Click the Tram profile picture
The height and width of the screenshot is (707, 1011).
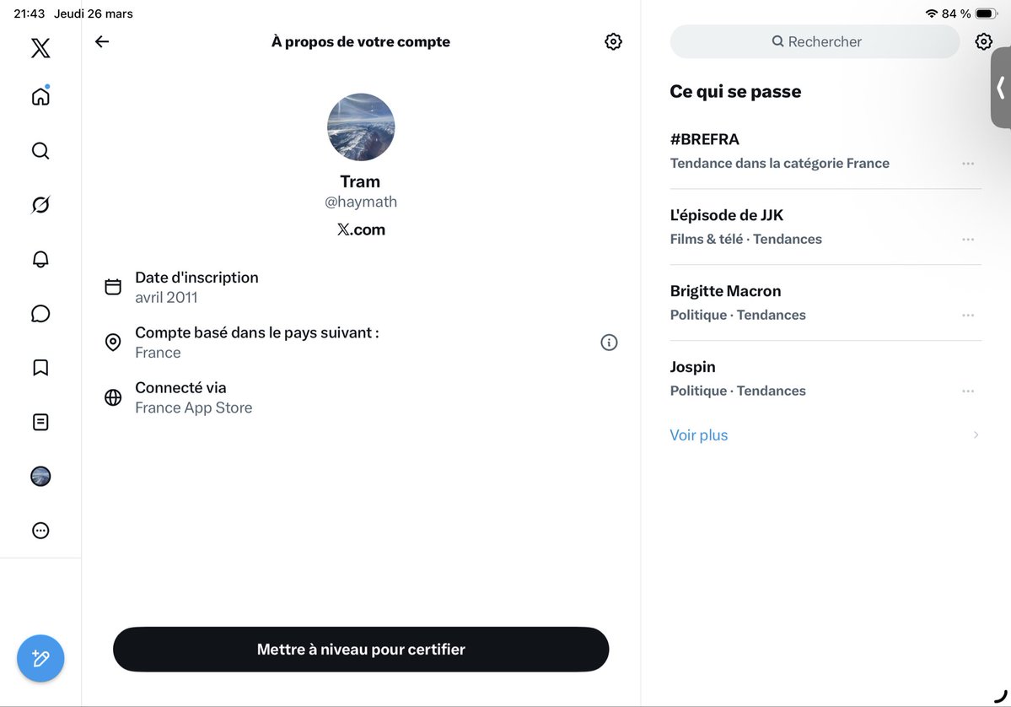pos(361,127)
